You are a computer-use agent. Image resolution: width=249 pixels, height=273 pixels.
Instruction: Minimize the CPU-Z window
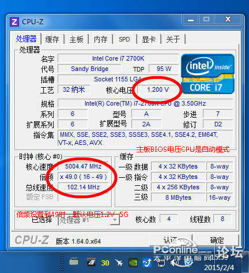[191, 20]
